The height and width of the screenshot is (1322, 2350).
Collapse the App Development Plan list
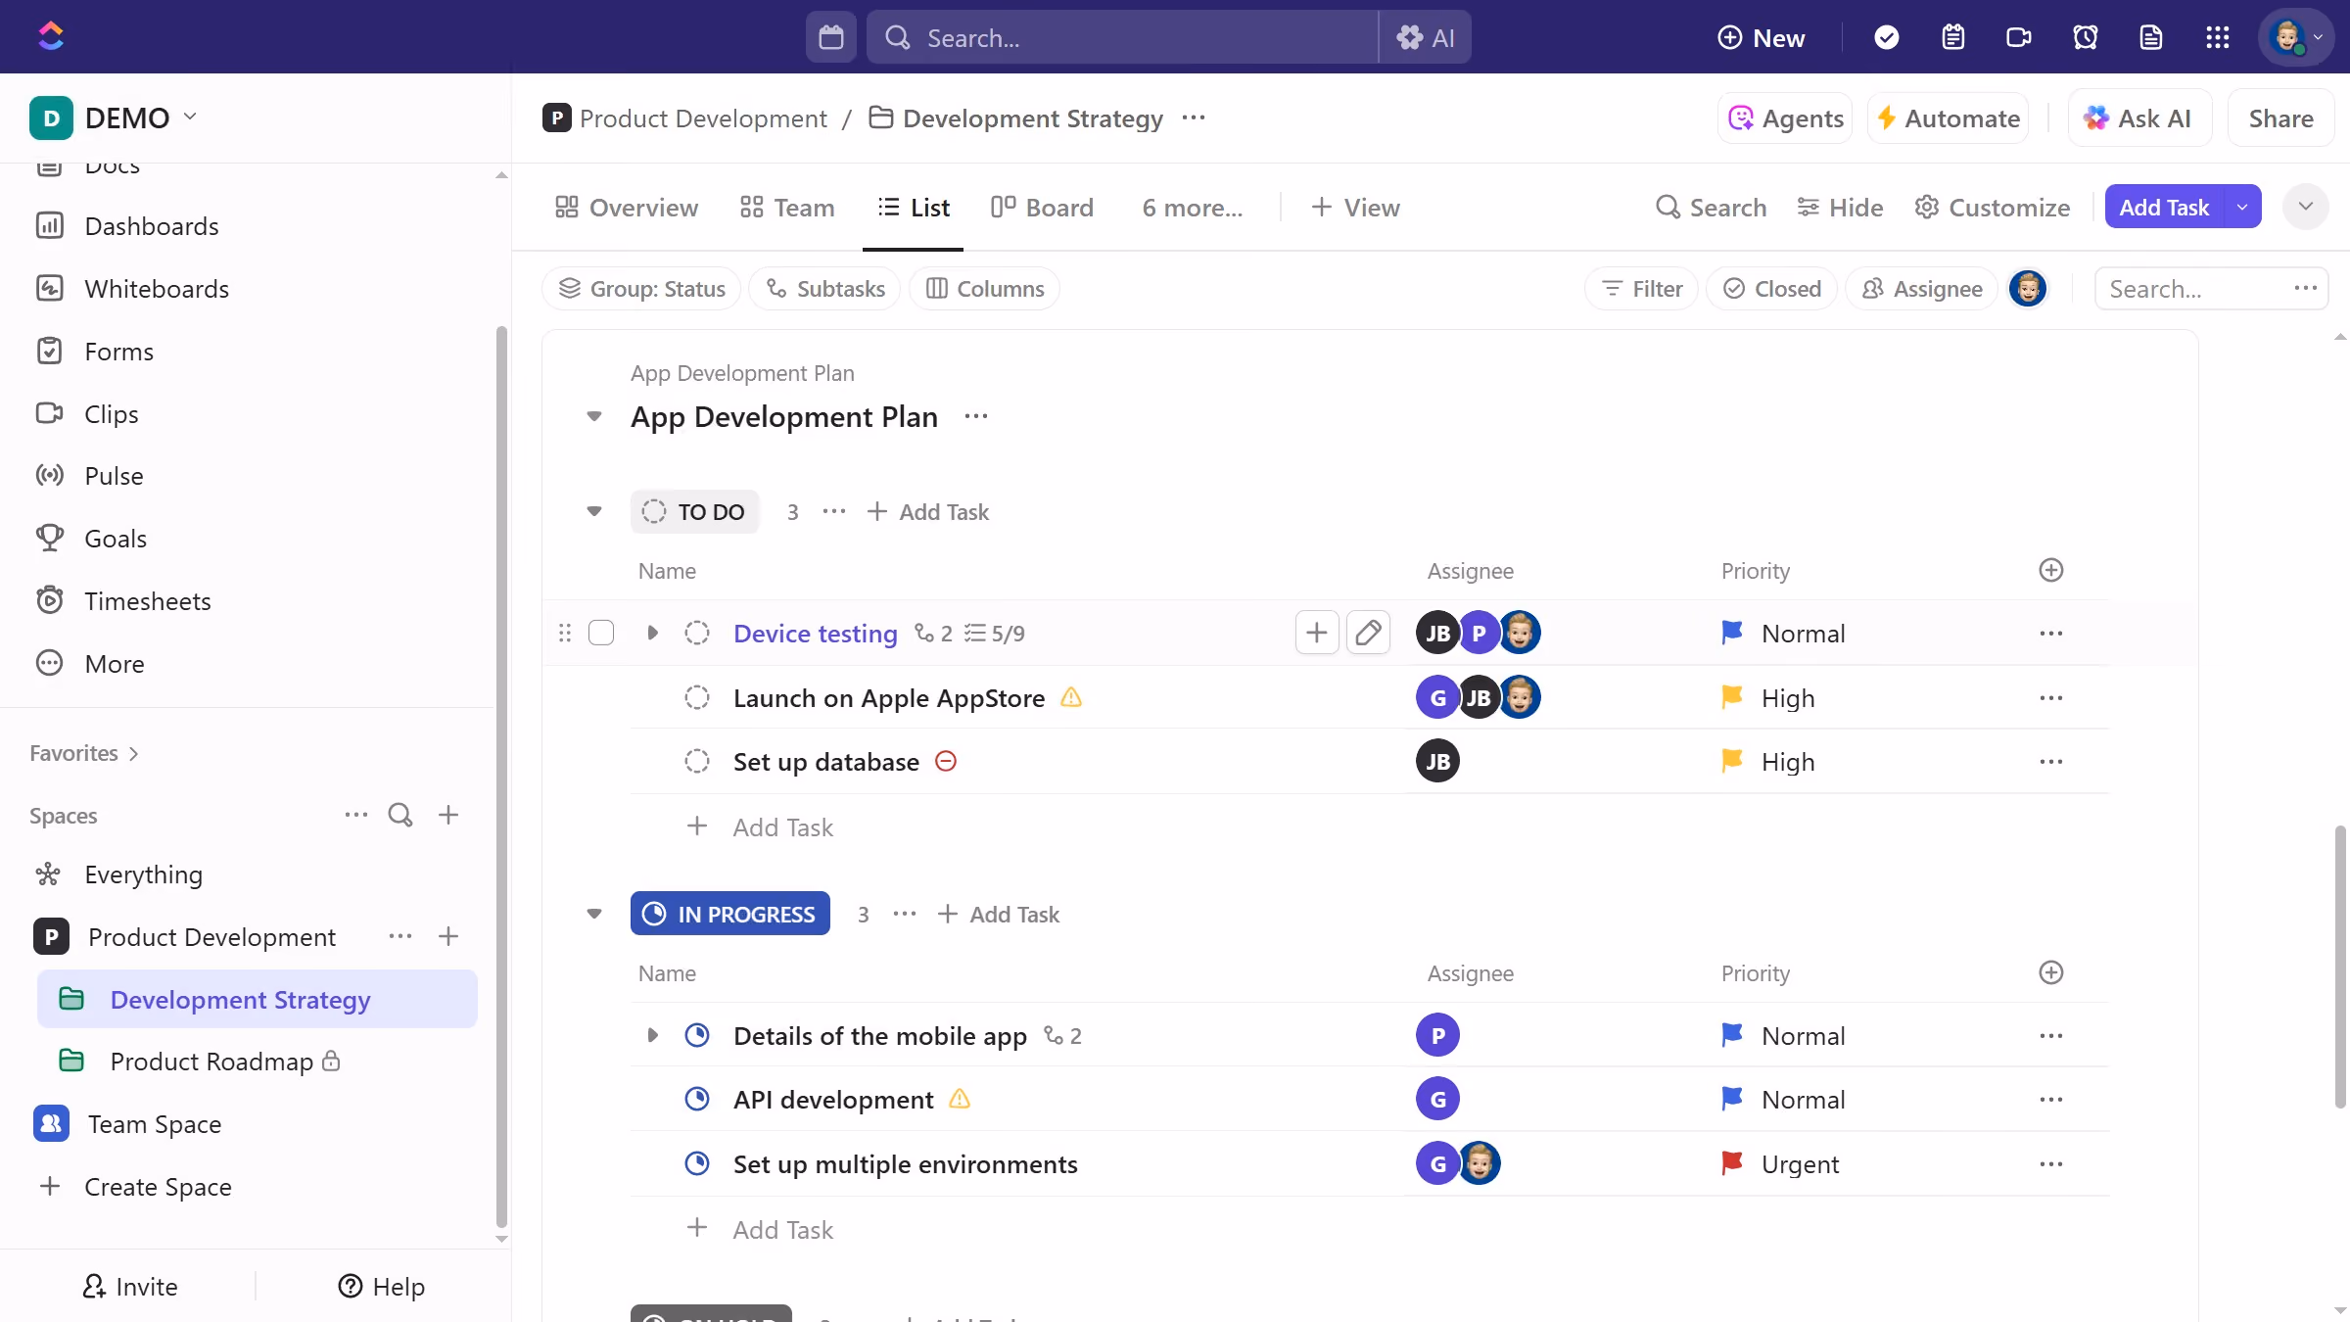click(594, 416)
